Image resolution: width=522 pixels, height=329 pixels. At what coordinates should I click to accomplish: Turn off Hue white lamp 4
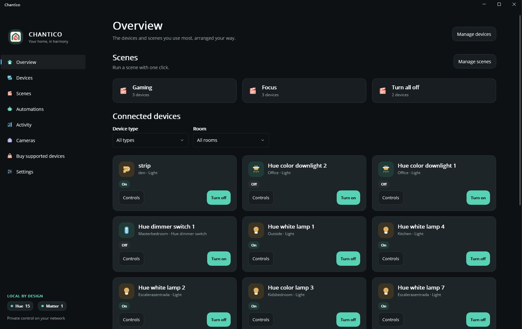(478, 259)
